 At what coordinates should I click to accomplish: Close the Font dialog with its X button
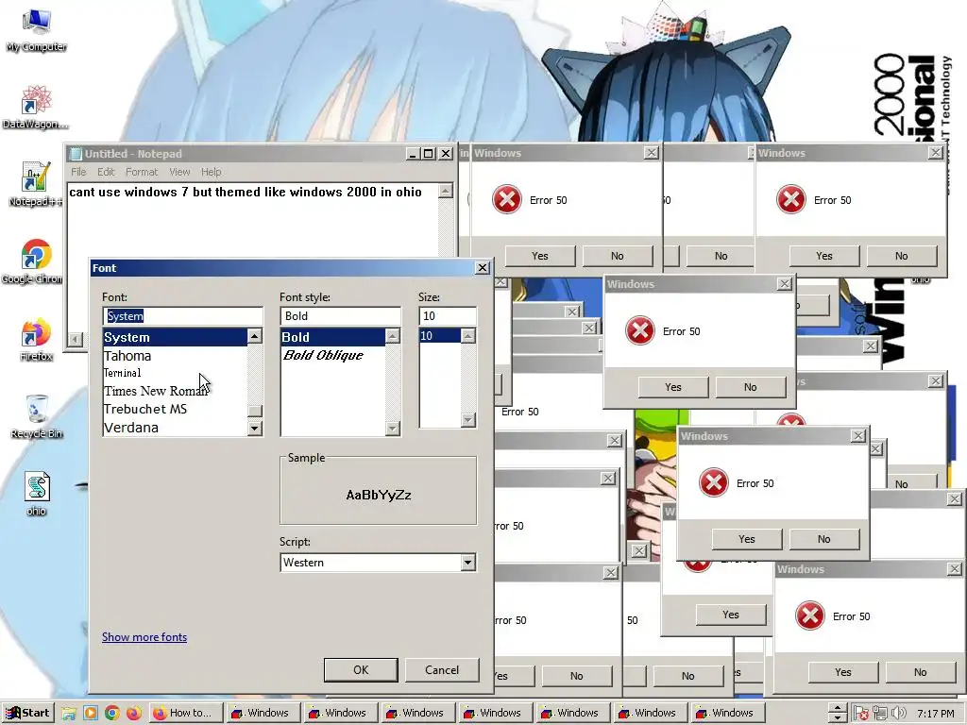click(483, 267)
